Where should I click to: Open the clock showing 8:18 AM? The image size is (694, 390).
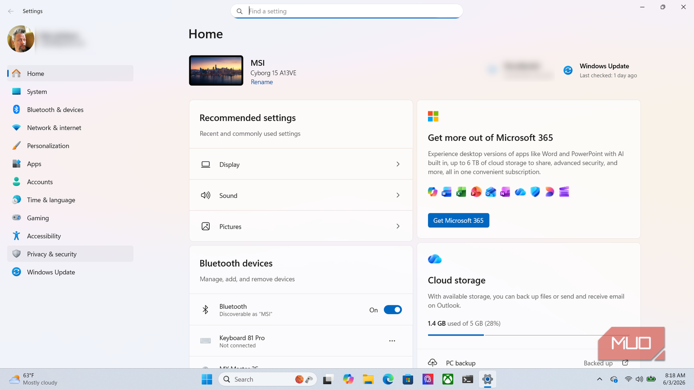click(x=675, y=379)
